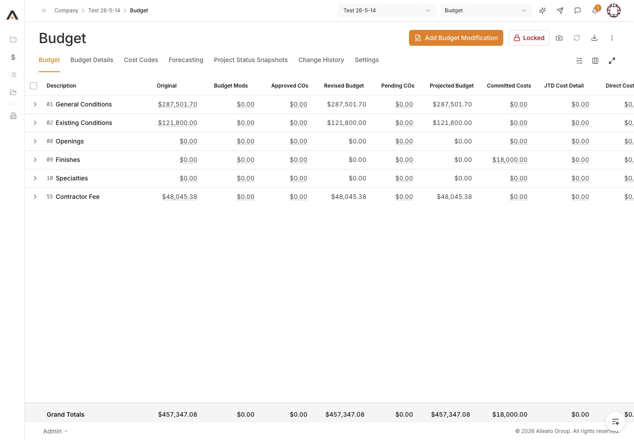Switch to the Change History tab
634x440 pixels.
[x=321, y=60]
